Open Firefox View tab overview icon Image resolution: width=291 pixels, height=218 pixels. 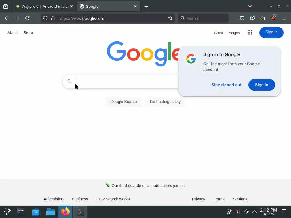tap(6, 6)
